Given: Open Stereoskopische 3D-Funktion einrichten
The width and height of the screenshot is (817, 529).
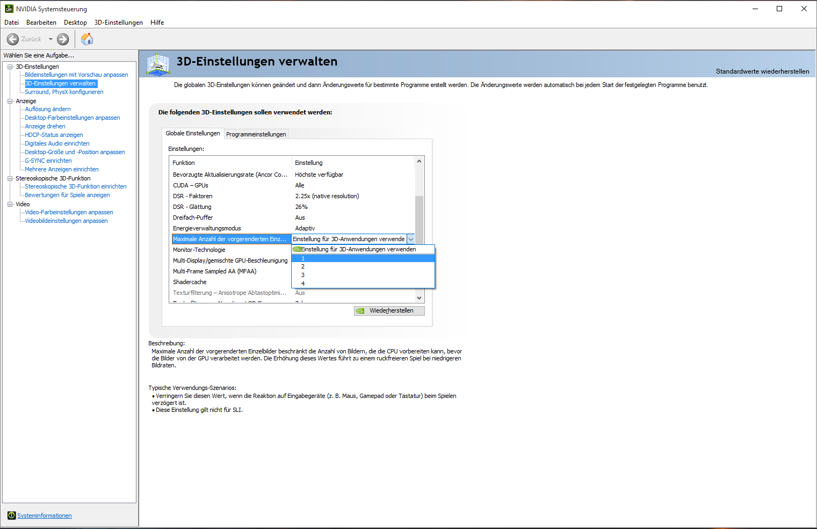Looking at the screenshot, I should 76,186.
